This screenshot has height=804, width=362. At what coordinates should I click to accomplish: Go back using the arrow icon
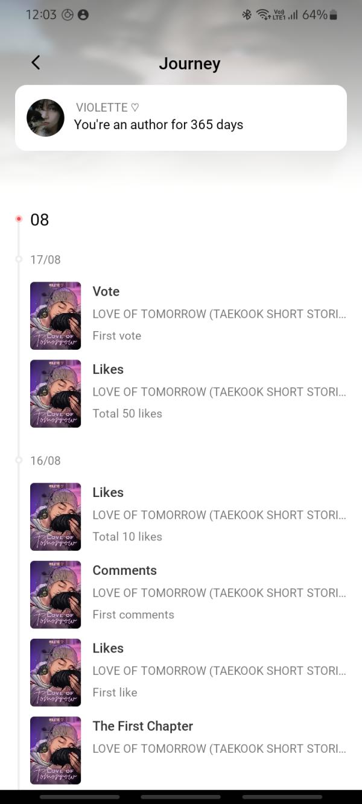[x=36, y=62]
